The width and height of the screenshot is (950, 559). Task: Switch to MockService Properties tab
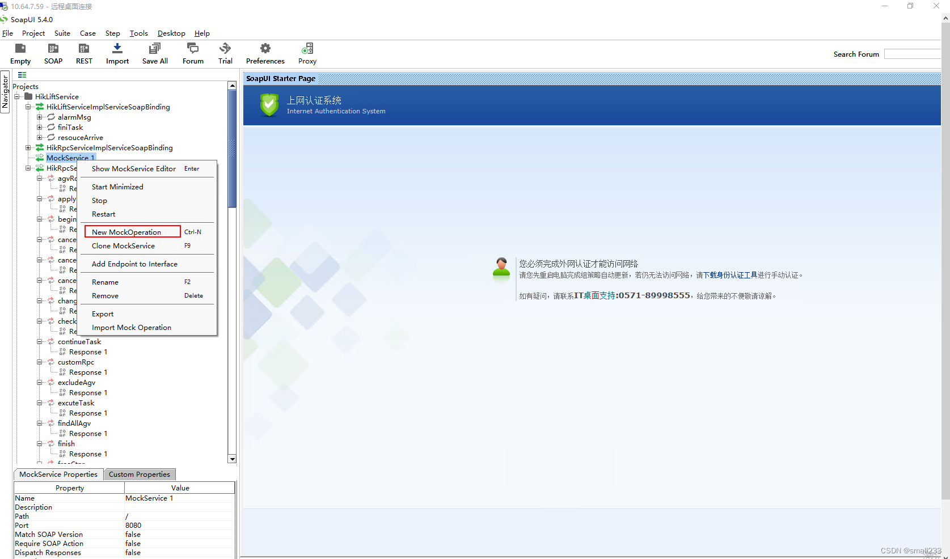(x=58, y=474)
